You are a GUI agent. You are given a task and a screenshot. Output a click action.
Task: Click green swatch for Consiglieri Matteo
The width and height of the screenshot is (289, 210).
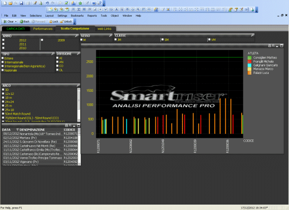(x=249, y=58)
